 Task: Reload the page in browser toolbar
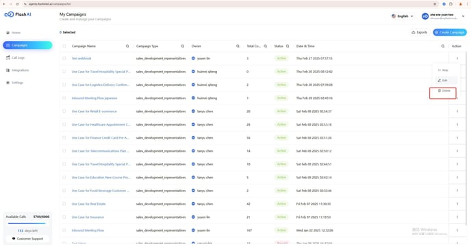17,4
